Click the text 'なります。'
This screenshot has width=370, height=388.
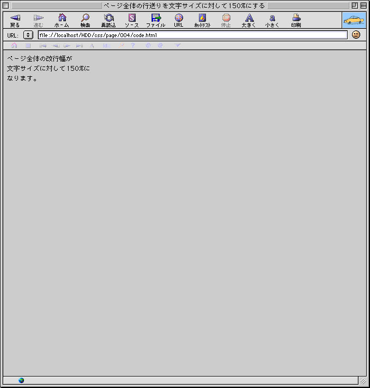(x=22, y=78)
